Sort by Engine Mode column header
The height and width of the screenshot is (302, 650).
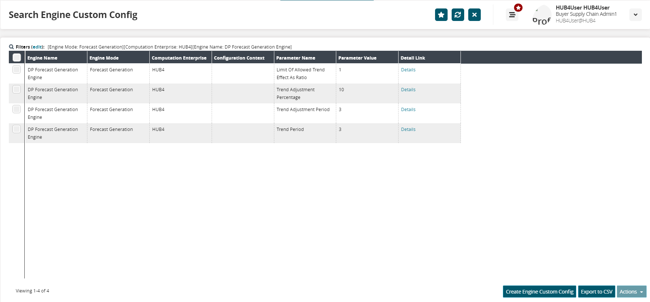[x=118, y=58]
